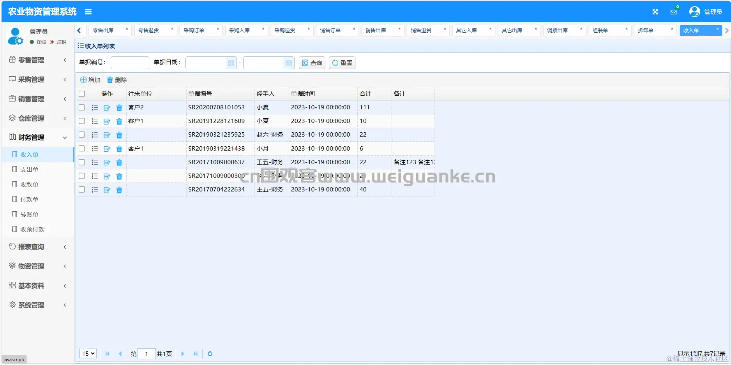Go to the previous page arrow
The image size is (731, 365).
tap(120, 354)
